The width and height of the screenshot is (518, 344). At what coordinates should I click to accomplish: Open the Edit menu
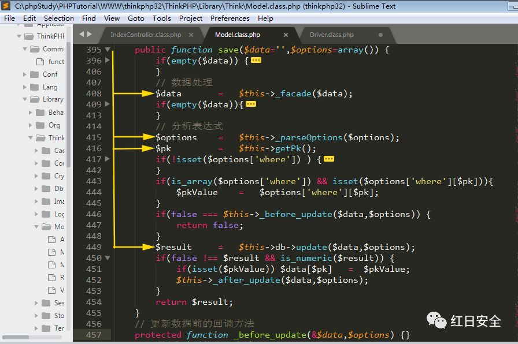pyautogui.click(x=29, y=18)
